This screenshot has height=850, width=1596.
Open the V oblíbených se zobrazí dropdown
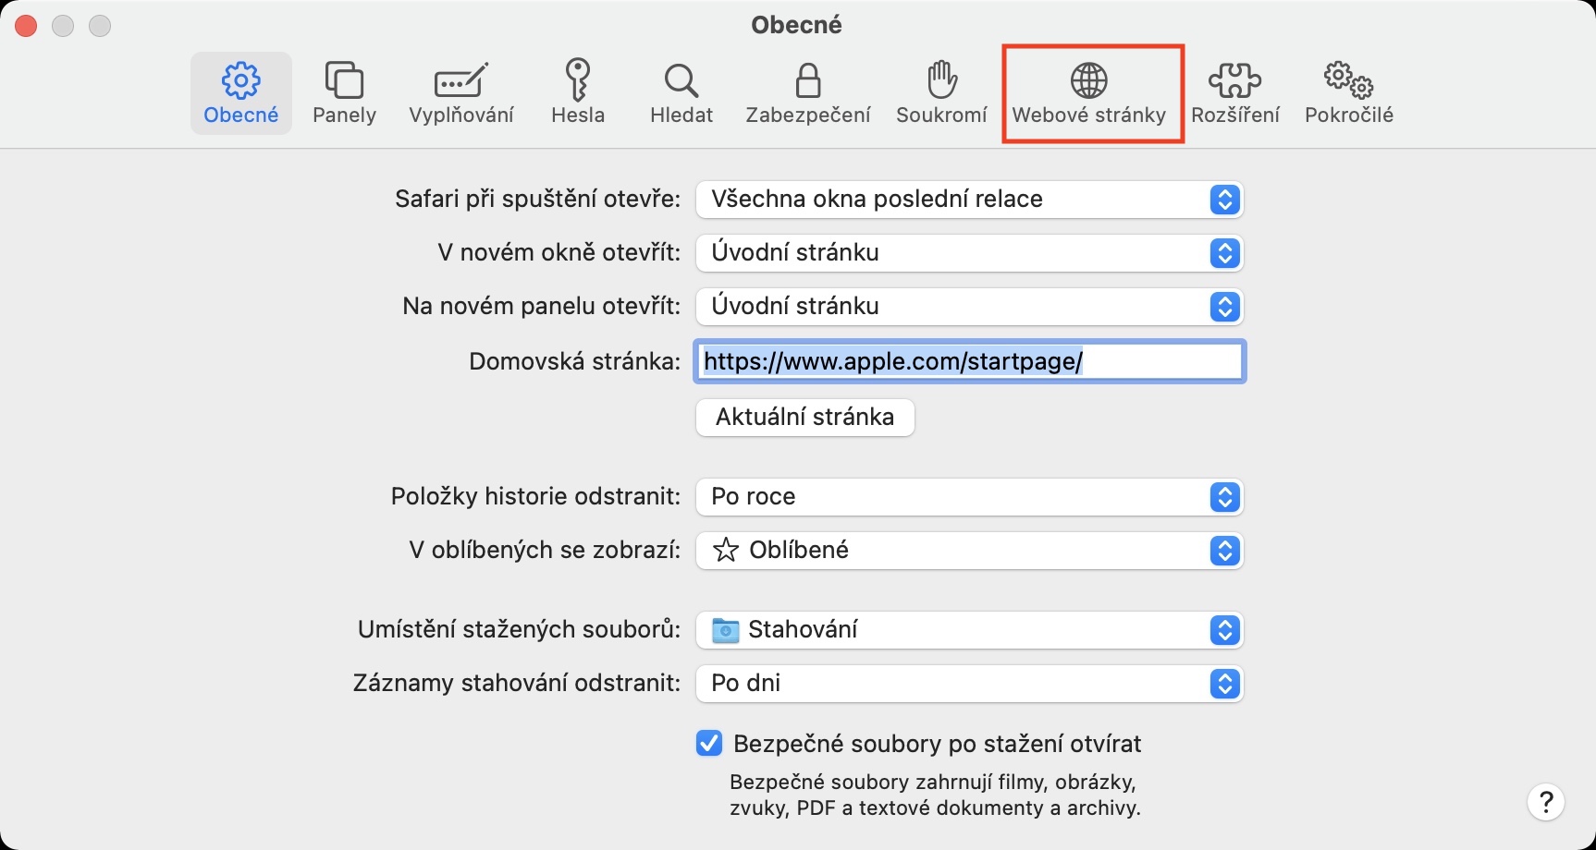click(x=969, y=551)
